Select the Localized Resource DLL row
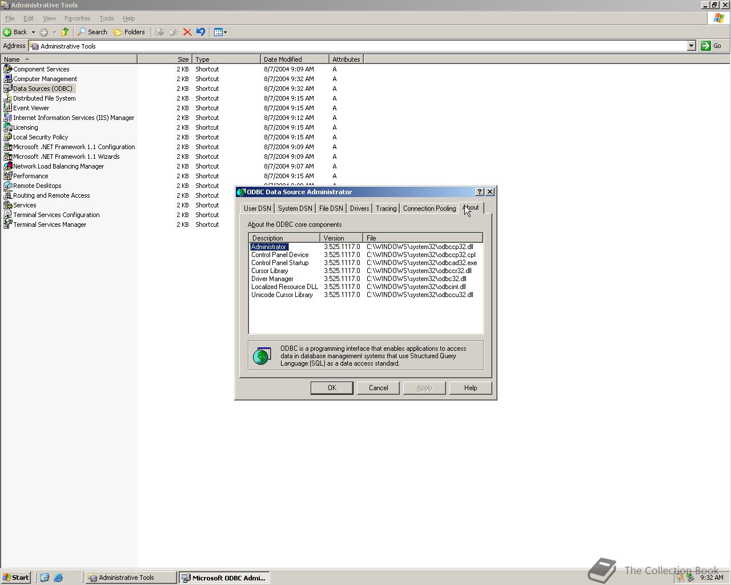Image resolution: width=731 pixels, height=585 pixels. click(365, 287)
